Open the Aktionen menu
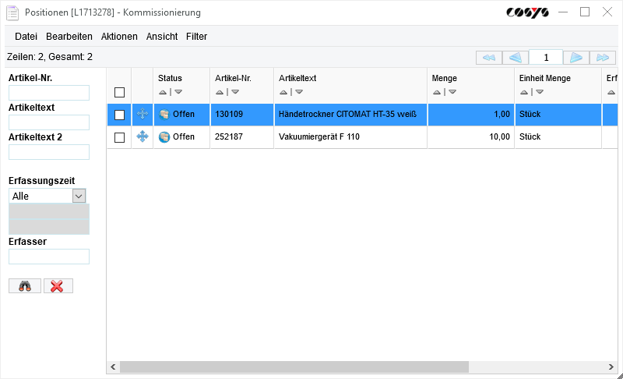This screenshot has width=623, height=379. tap(119, 37)
